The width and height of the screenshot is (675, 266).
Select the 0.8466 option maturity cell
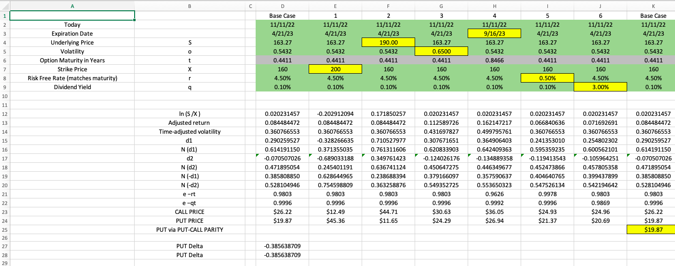494,60
